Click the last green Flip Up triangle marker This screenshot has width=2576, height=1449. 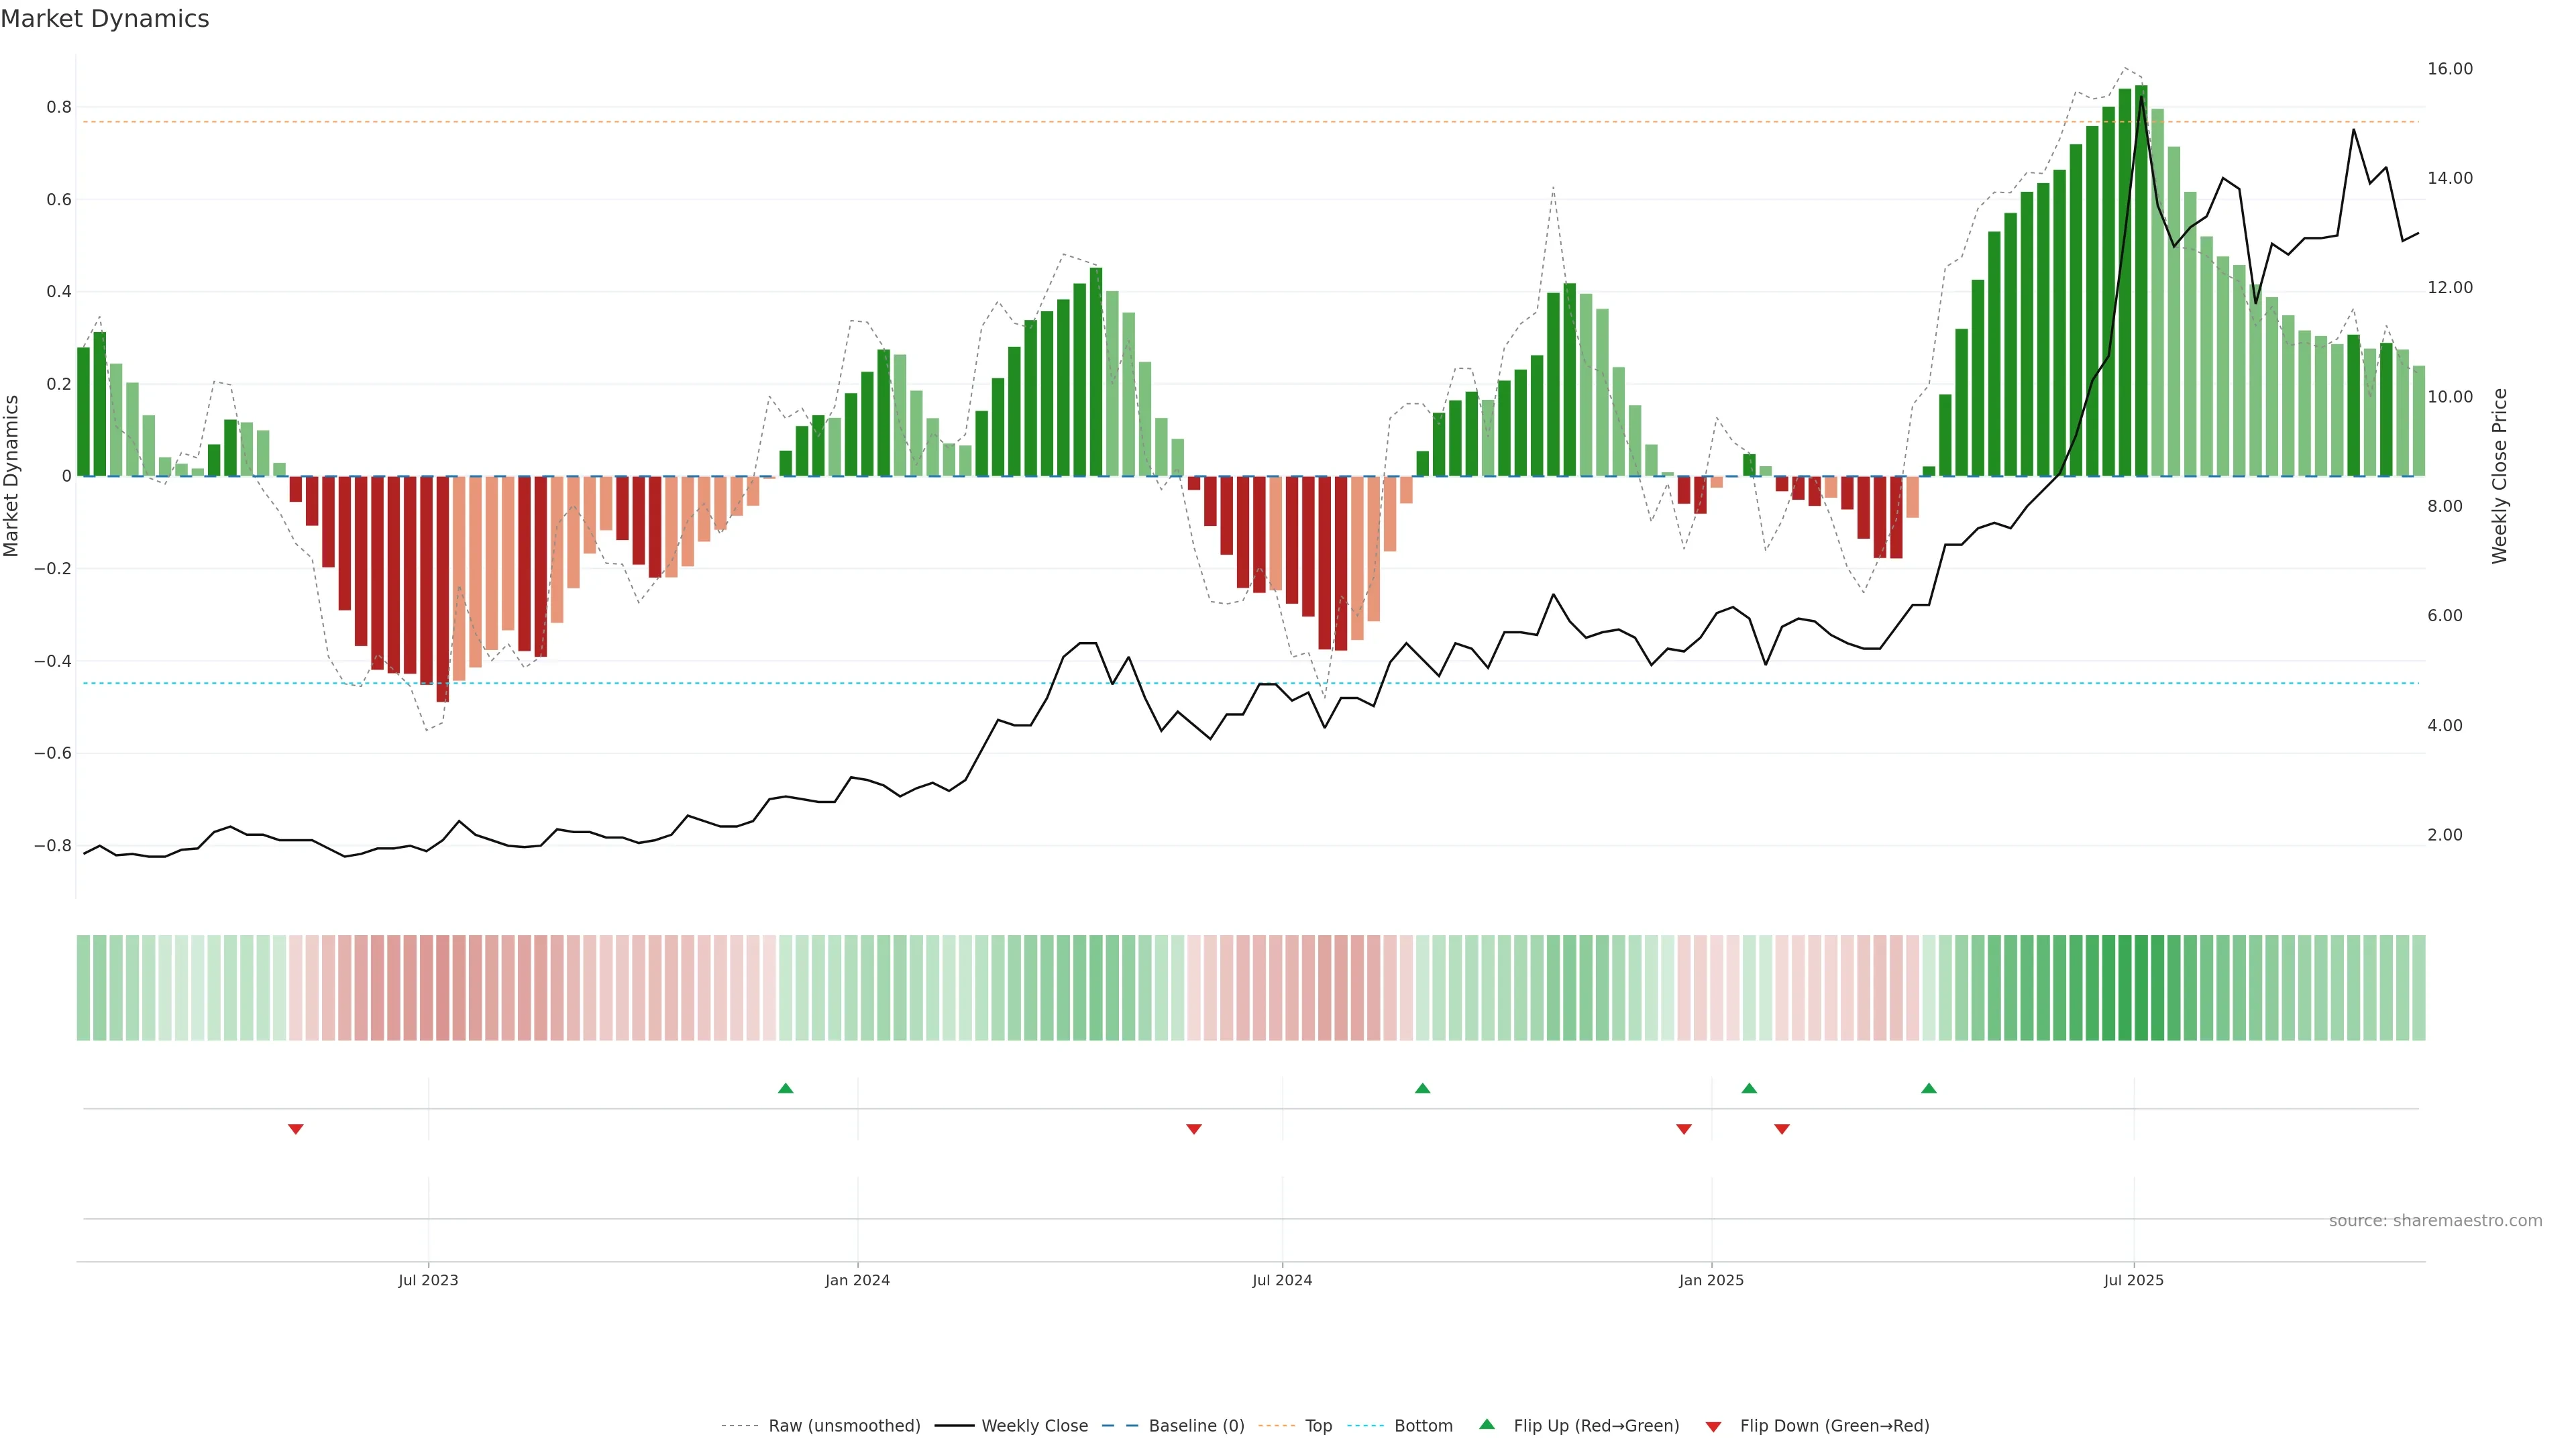pyautogui.click(x=1928, y=1088)
